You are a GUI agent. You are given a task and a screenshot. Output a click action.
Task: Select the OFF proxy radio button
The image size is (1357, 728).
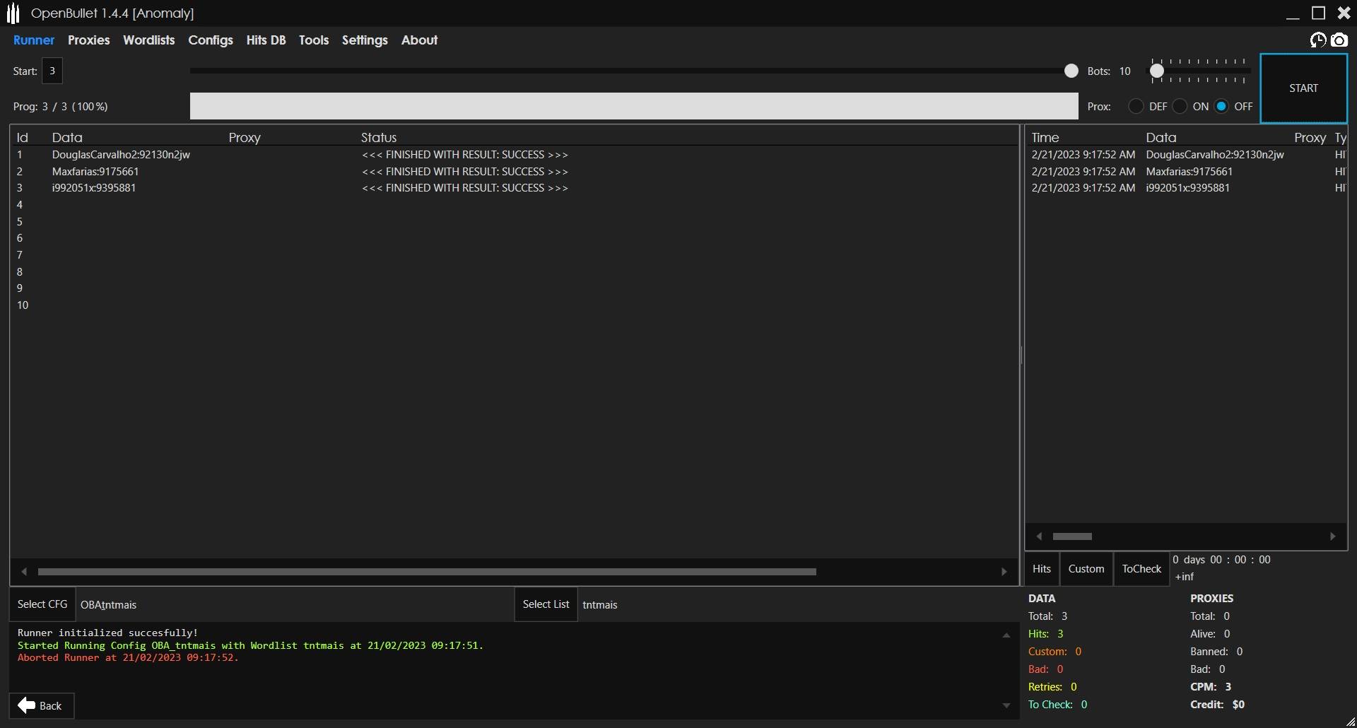(1221, 107)
